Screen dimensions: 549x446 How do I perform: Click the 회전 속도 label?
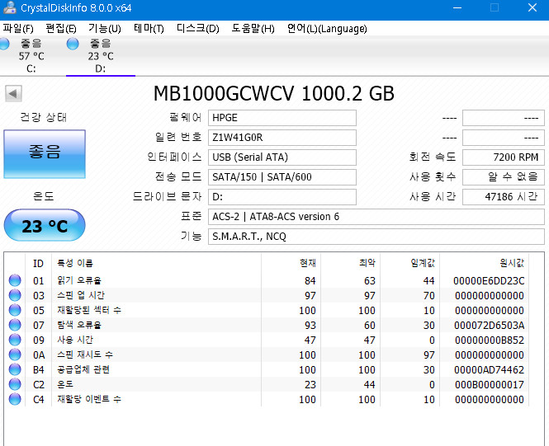click(x=433, y=157)
